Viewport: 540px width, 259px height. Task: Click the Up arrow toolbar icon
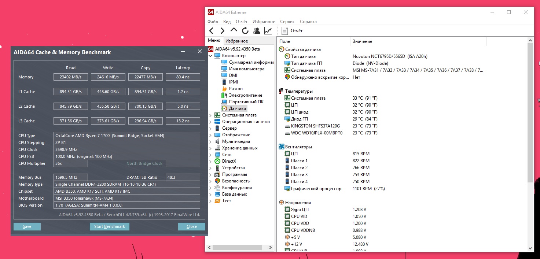click(x=234, y=31)
